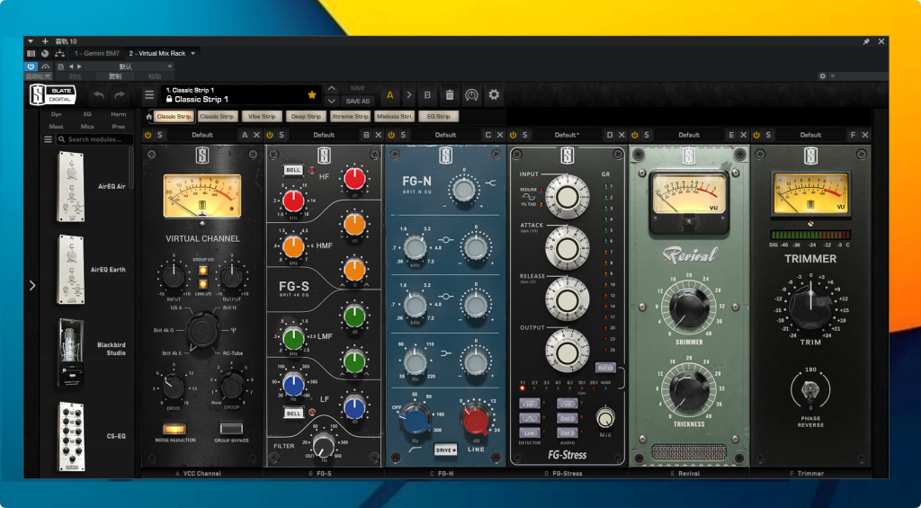Open the Slate Digital settings gear
921x508 pixels.
[x=494, y=94]
